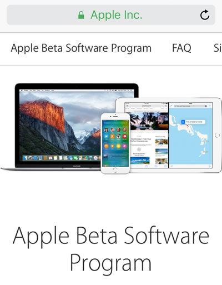Screen dimensions: 222x285
Task: Click the Finder icon in MacBook dock
Action: [x=26, y=158]
